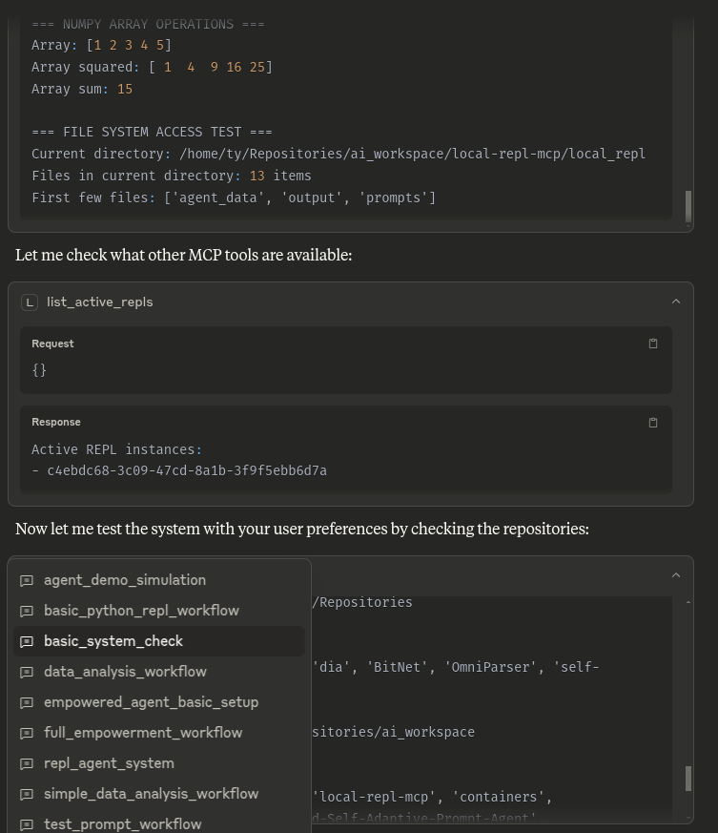Click the chat icon beside repl_agent_system
The height and width of the screenshot is (833, 718).
27,763
